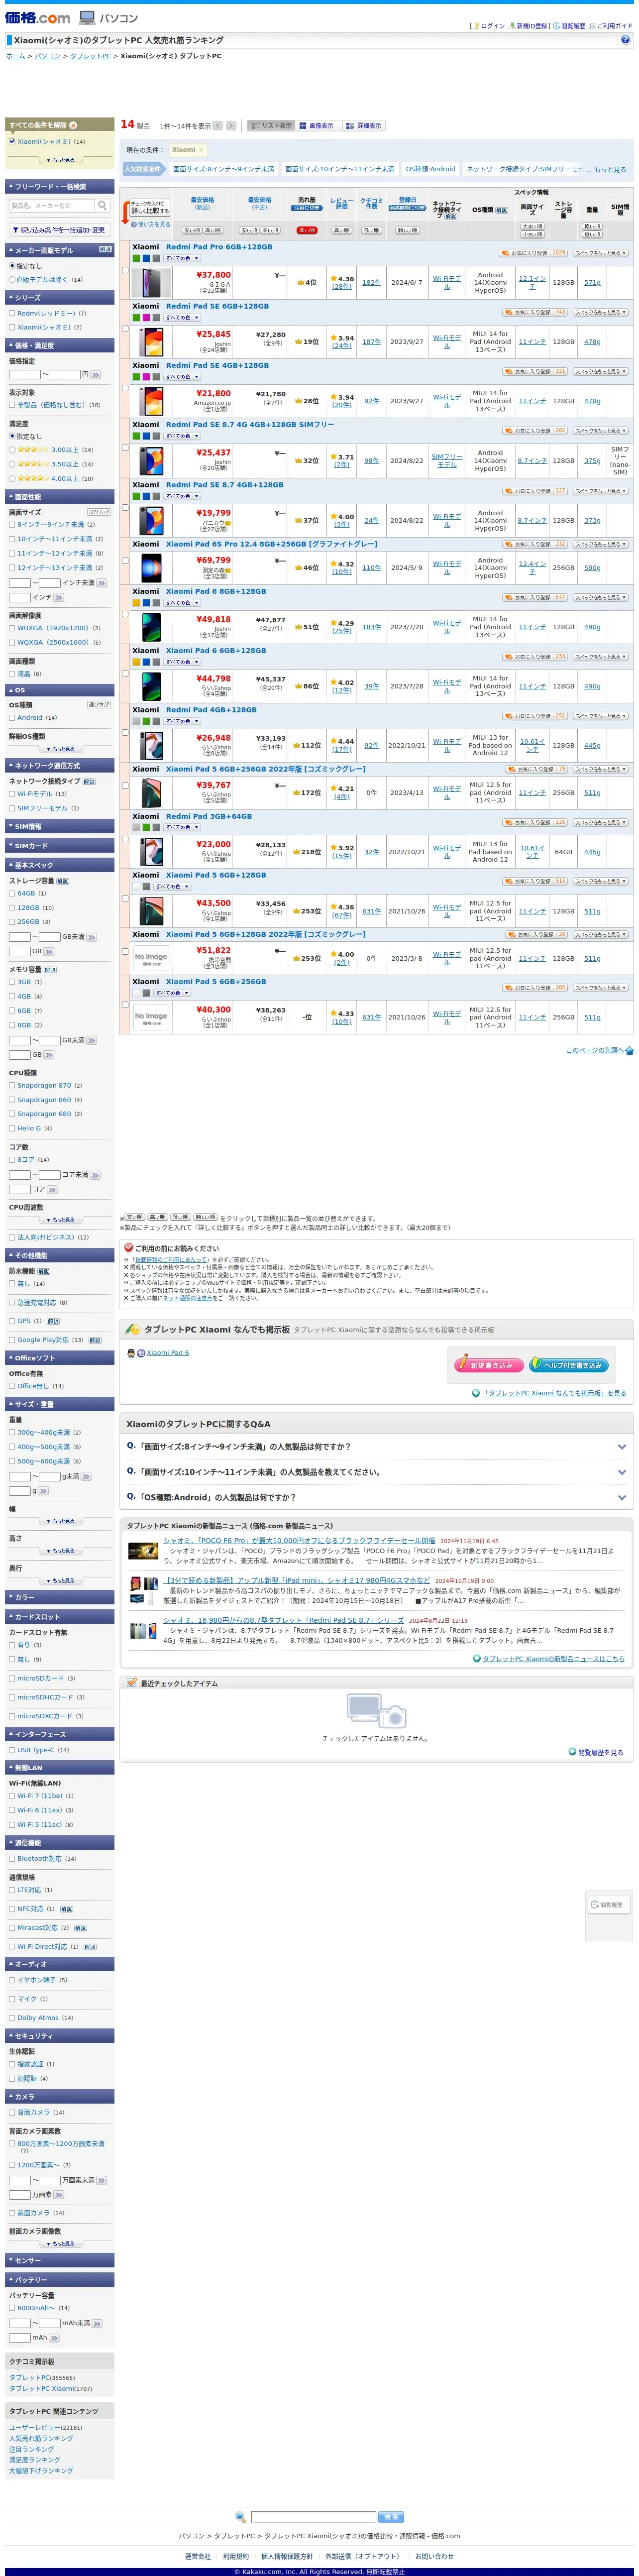Screen dimensions: 639x2576
Task: Open the kakaku.com home logo
Action: click(38, 18)
